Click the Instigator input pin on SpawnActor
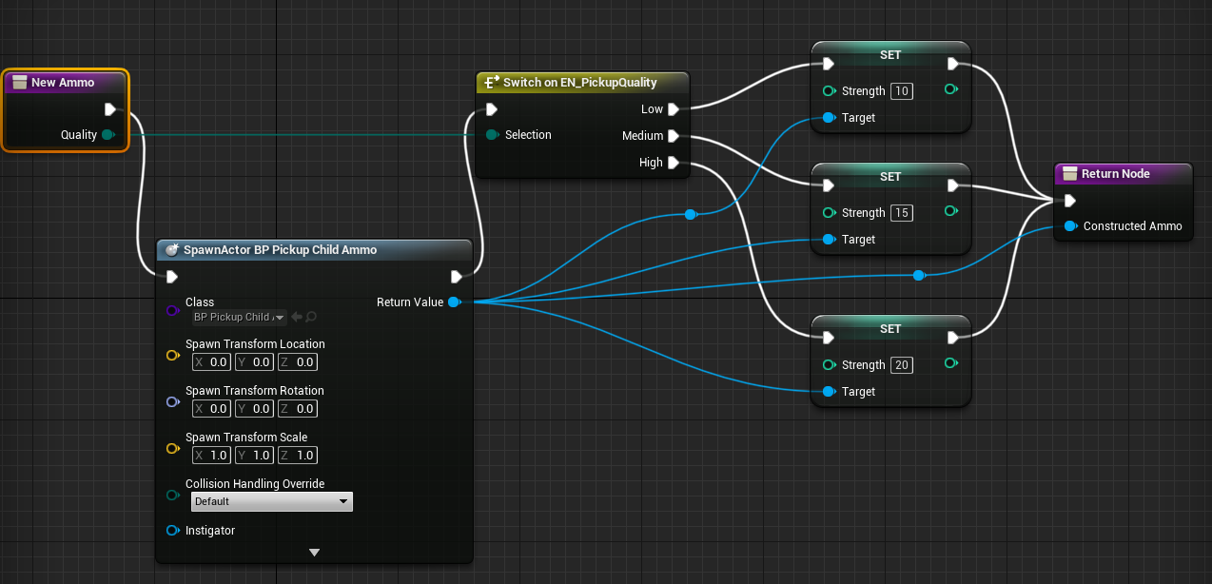The height and width of the screenshot is (584, 1212). click(x=172, y=531)
